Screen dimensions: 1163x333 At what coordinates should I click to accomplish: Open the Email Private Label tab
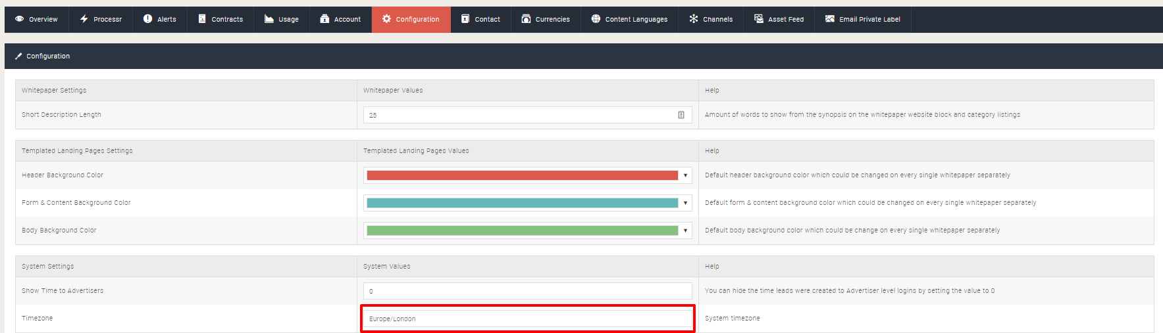[863, 19]
